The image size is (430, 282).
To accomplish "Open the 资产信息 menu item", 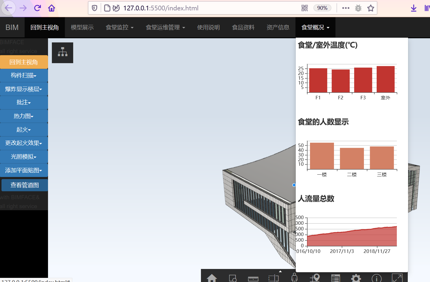I will tap(278, 27).
